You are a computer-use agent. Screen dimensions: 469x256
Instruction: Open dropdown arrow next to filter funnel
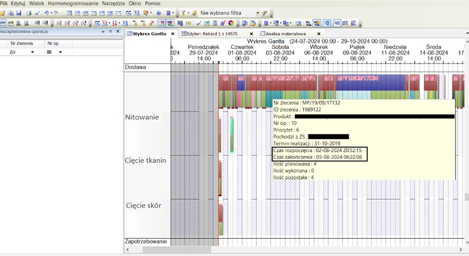tap(188, 13)
